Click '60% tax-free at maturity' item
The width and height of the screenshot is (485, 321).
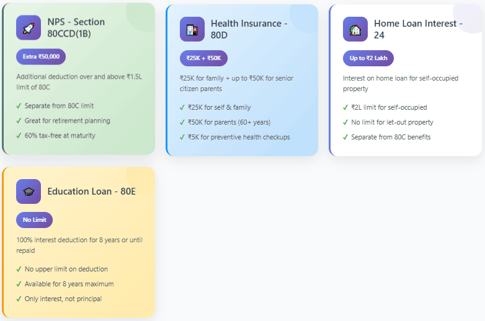coord(60,136)
